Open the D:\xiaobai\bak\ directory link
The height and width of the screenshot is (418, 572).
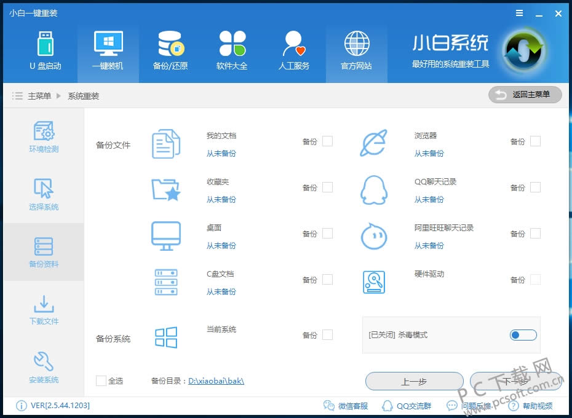tap(216, 381)
